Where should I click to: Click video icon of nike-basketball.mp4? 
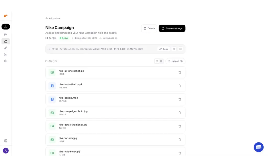tap(52, 86)
